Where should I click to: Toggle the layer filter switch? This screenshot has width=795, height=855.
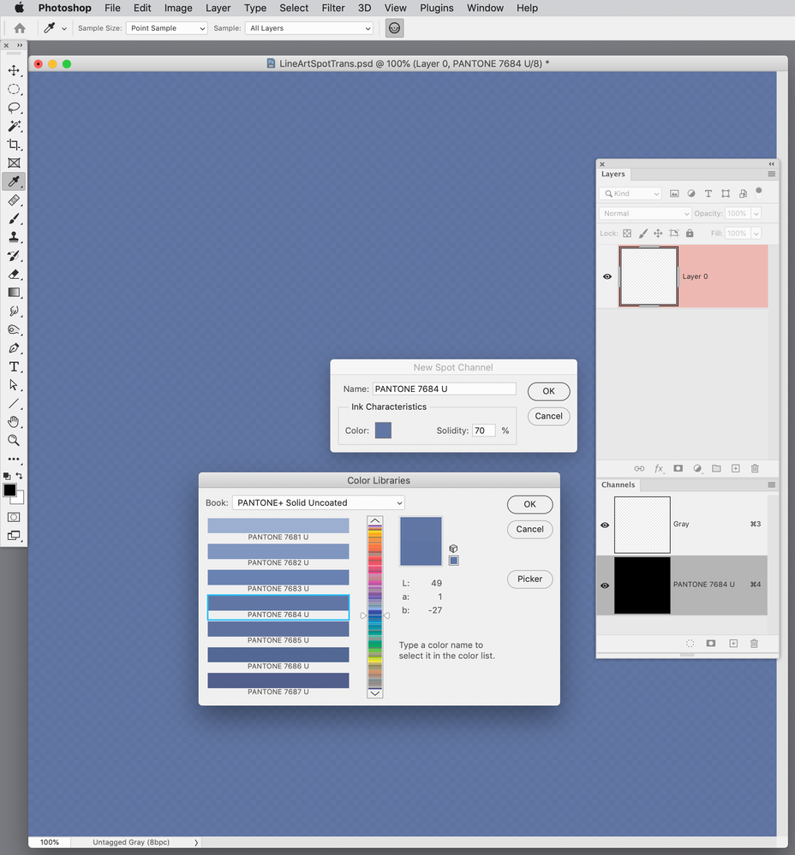click(758, 192)
